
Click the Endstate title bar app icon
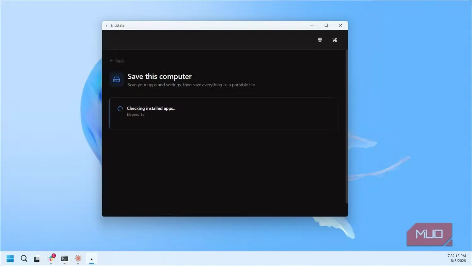[x=107, y=26]
